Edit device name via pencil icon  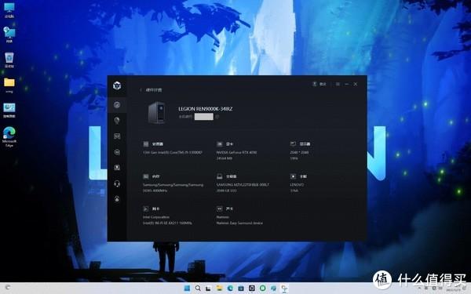pyautogui.click(x=217, y=117)
